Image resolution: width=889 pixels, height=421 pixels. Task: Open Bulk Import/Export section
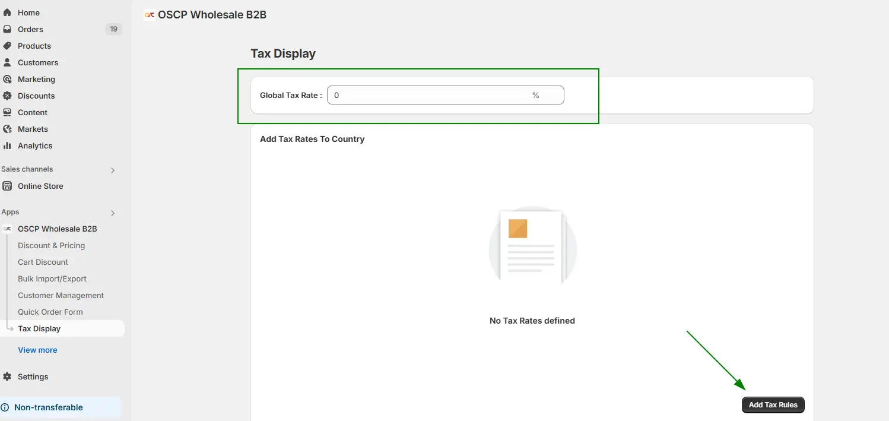click(52, 278)
